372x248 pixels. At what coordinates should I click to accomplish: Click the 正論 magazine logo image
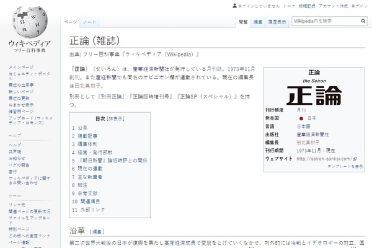[314, 95]
